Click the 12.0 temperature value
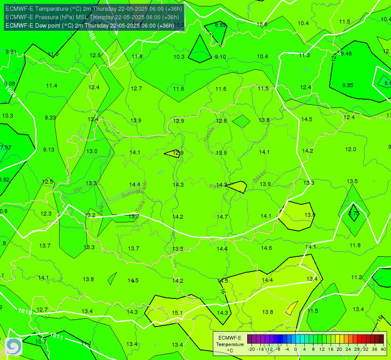 tap(351, 149)
